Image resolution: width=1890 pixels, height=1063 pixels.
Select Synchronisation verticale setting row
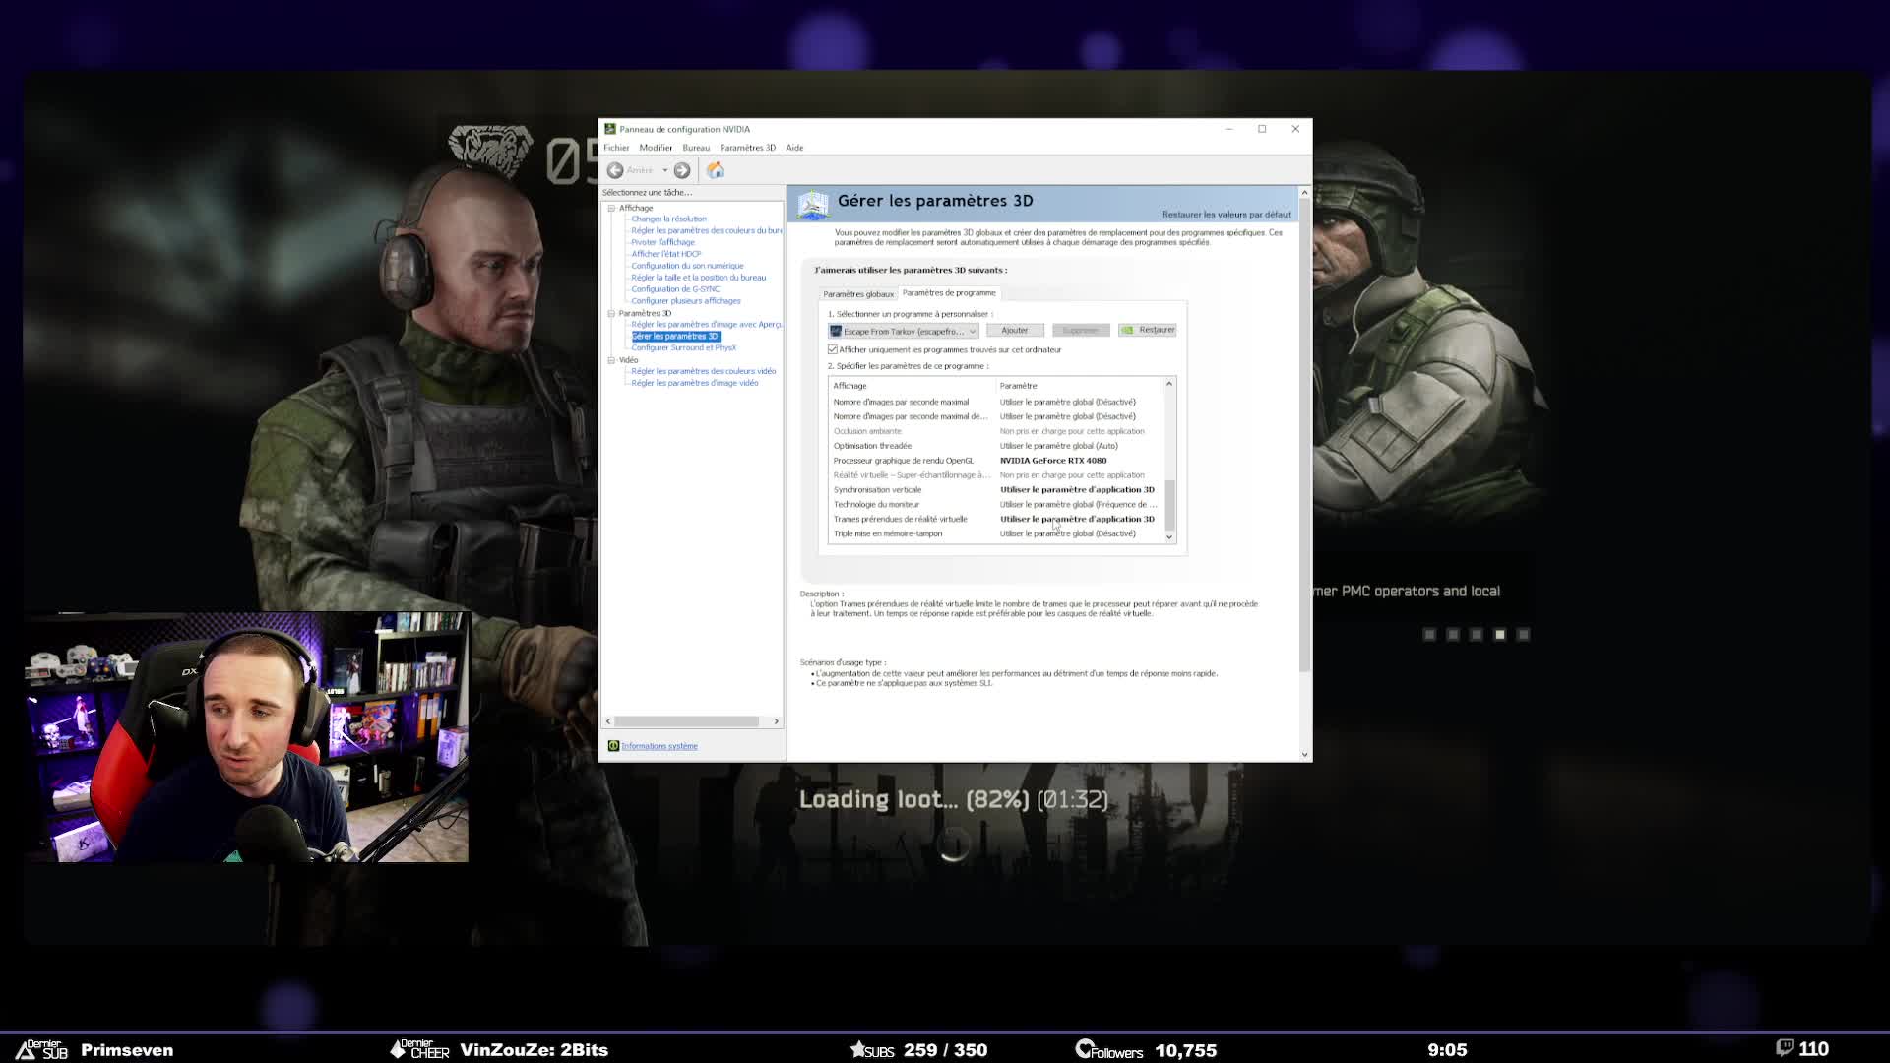click(996, 490)
